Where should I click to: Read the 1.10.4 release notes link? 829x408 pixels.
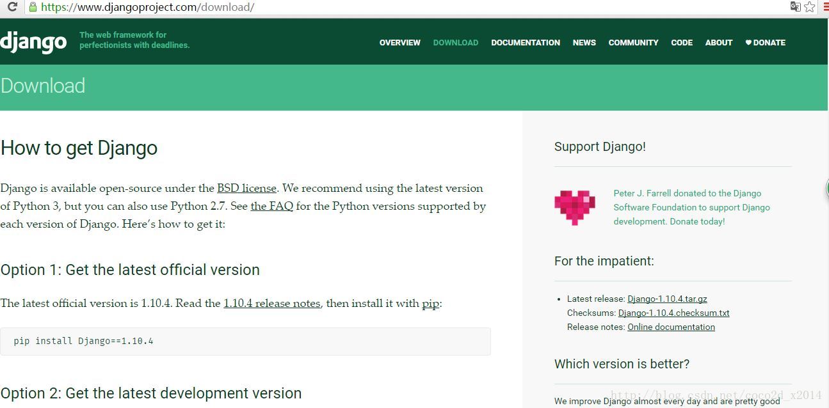272,303
